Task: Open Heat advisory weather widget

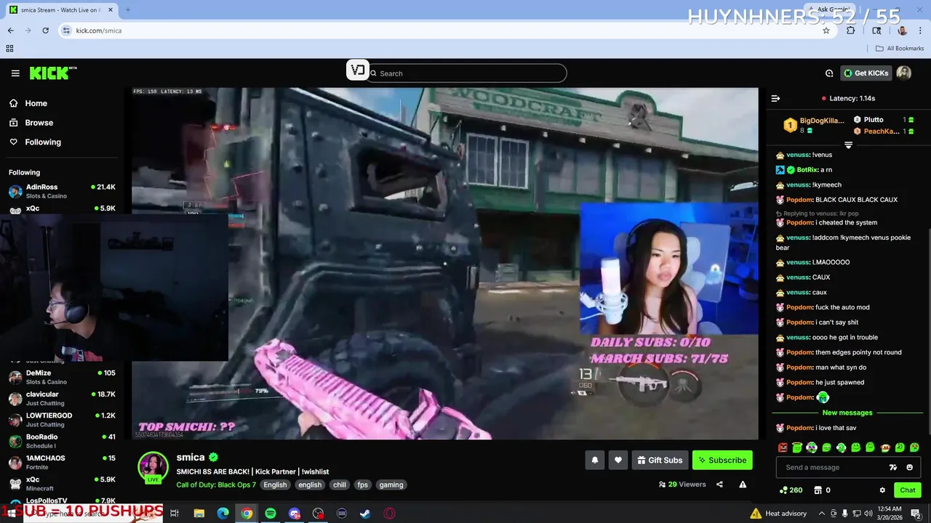Action: 778,514
